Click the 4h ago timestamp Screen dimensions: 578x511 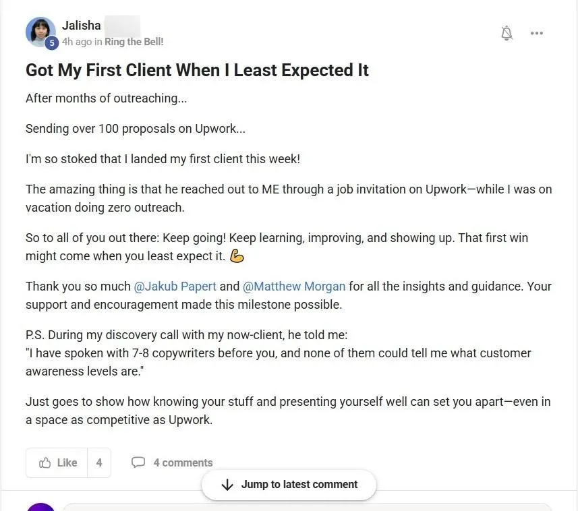[x=77, y=42]
